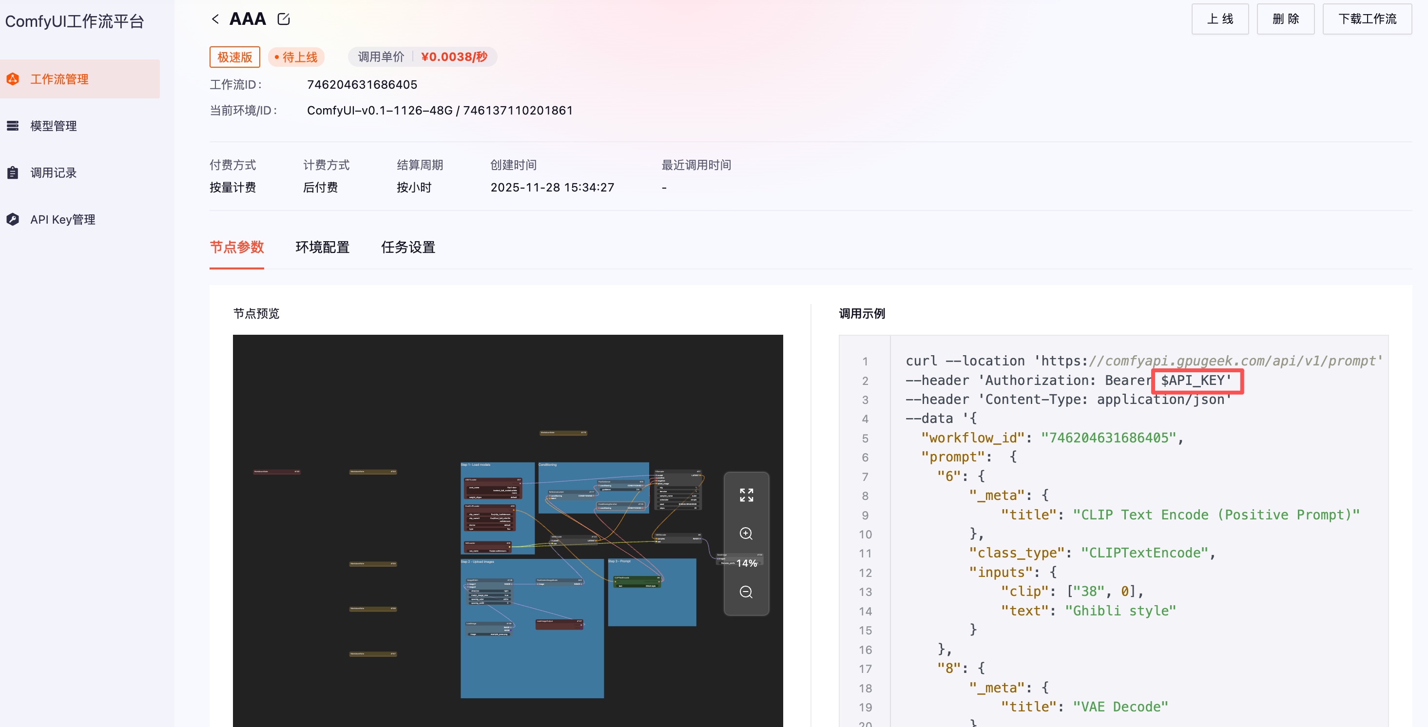Click the 模型管理 sidebar icon

tap(13, 126)
